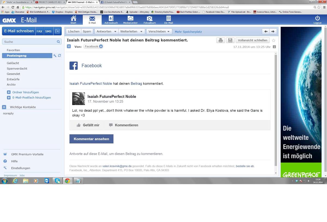Click the Facebook logo in the email

click(x=74, y=66)
